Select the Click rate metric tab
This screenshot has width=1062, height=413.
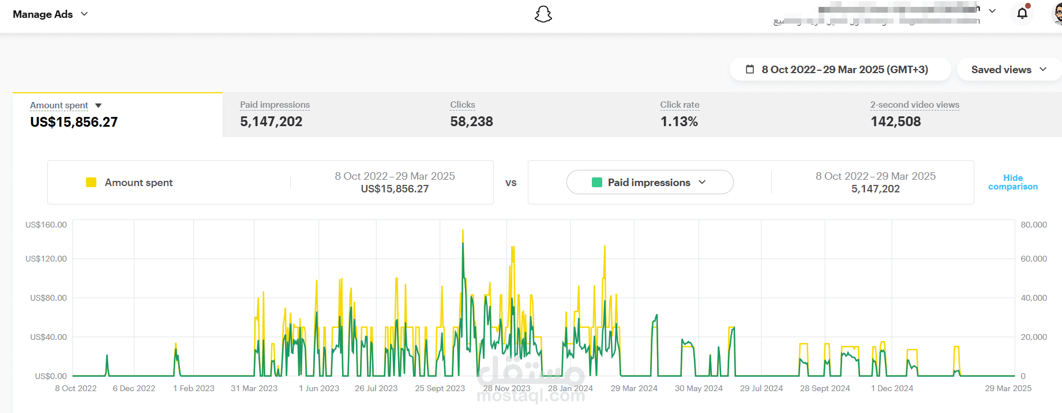click(x=748, y=115)
